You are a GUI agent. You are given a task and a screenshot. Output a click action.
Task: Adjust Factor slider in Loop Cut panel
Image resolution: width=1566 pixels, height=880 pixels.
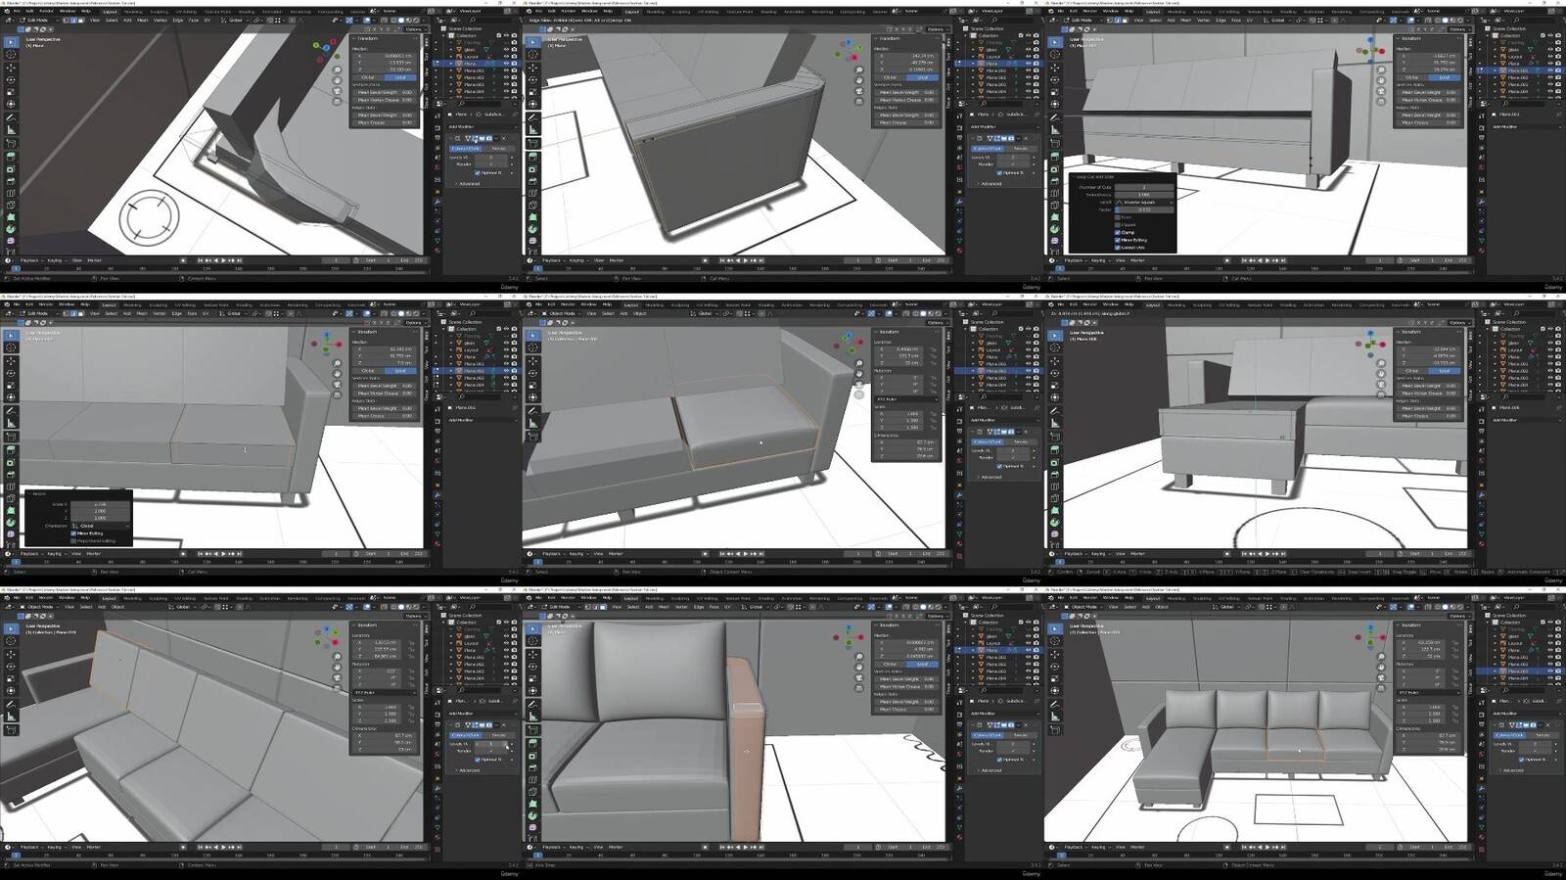1143,209
